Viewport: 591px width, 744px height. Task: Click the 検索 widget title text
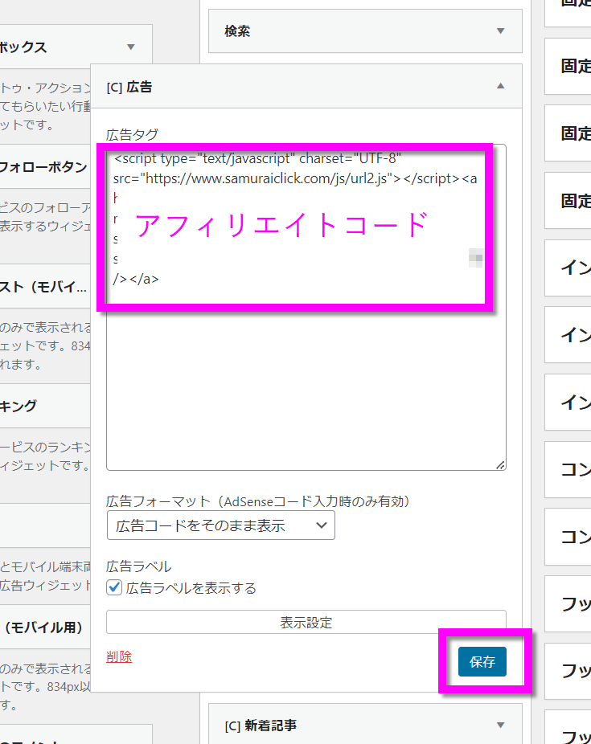(x=237, y=31)
